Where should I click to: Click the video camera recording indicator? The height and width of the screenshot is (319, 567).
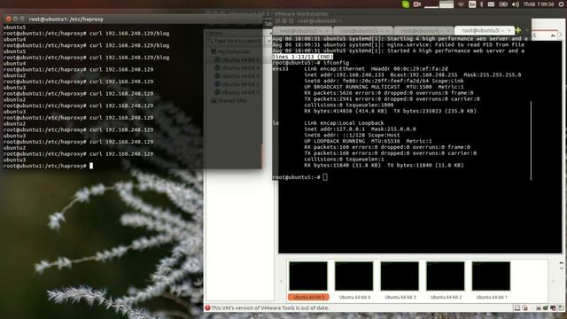pos(417,4)
